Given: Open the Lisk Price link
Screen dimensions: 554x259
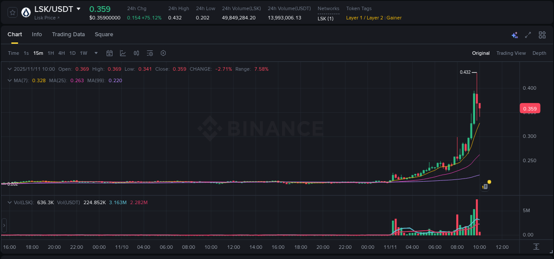Looking at the screenshot, I should 44,18.
